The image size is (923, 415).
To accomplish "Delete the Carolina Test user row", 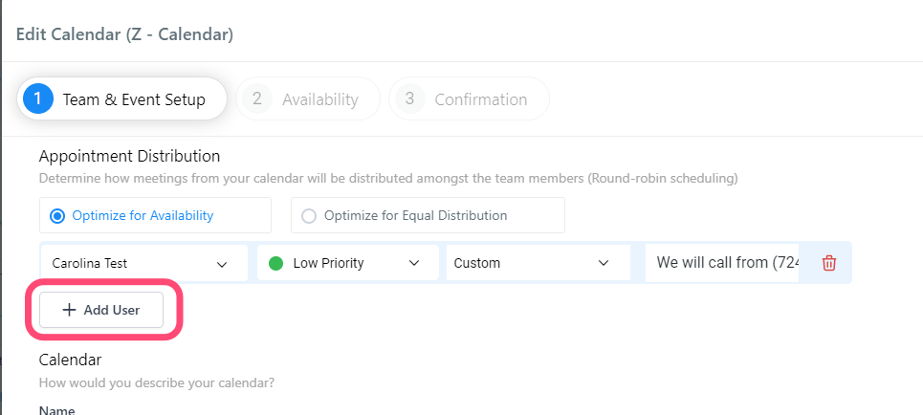I will [829, 263].
